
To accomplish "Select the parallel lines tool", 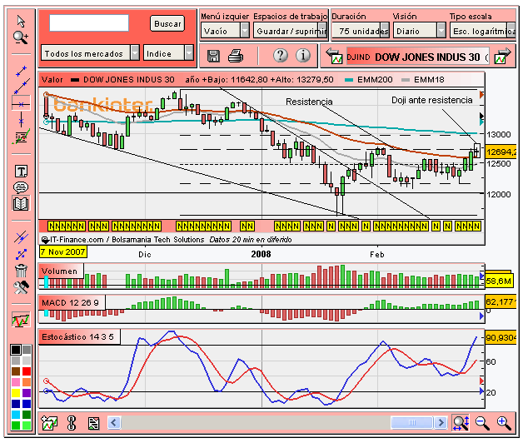I will click(21, 237).
